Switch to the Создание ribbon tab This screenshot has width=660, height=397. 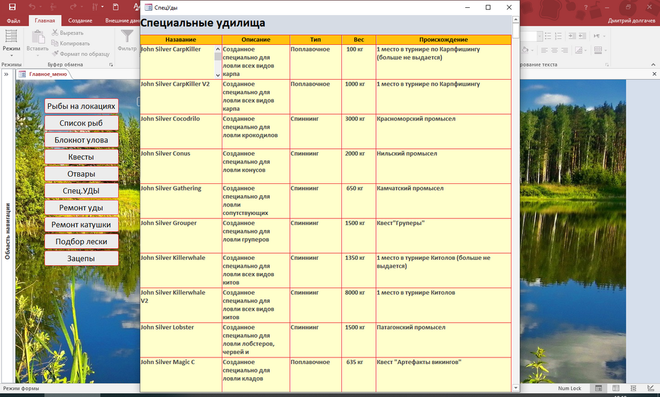pyautogui.click(x=80, y=20)
